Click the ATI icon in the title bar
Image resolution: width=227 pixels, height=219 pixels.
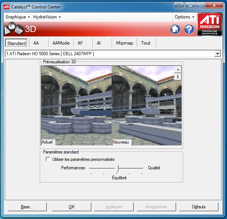[x=7, y=7]
